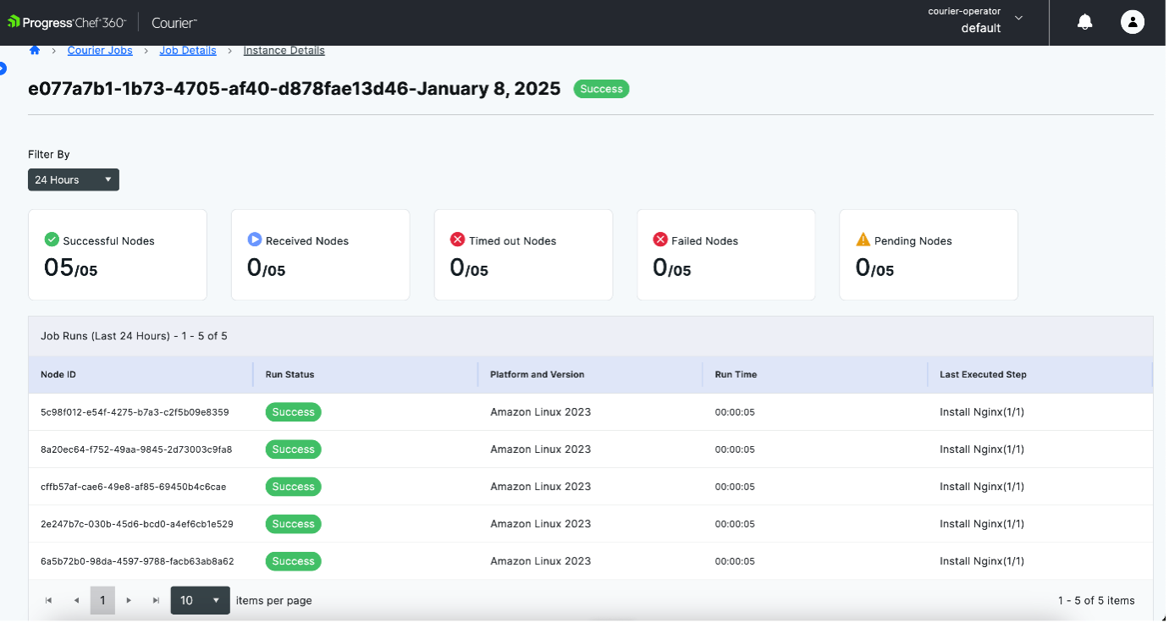Open the user profile avatar
The width and height of the screenshot is (1169, 623).
[1132, 22]
